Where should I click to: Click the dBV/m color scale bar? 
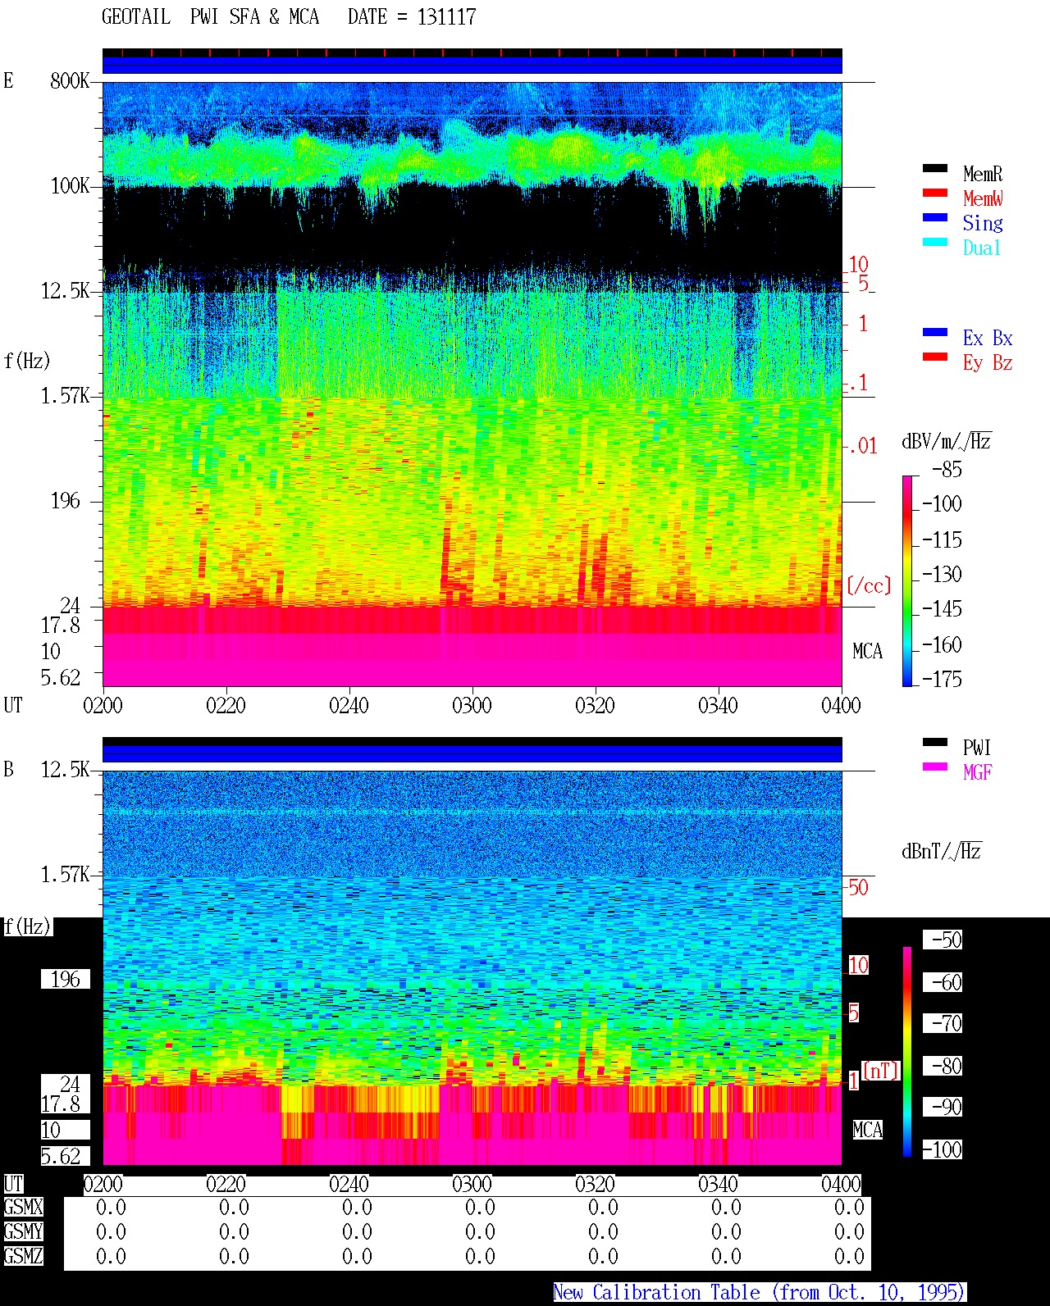pyautogui.click(x=907, y=580)
